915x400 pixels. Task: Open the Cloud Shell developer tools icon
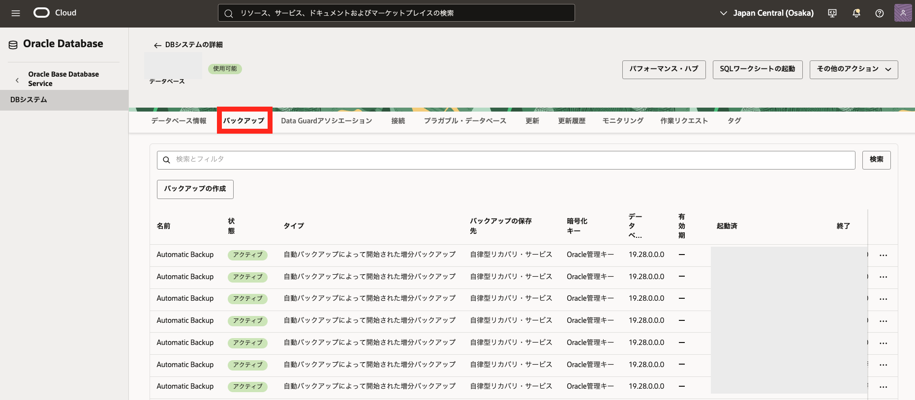click(x=832, y=13)
